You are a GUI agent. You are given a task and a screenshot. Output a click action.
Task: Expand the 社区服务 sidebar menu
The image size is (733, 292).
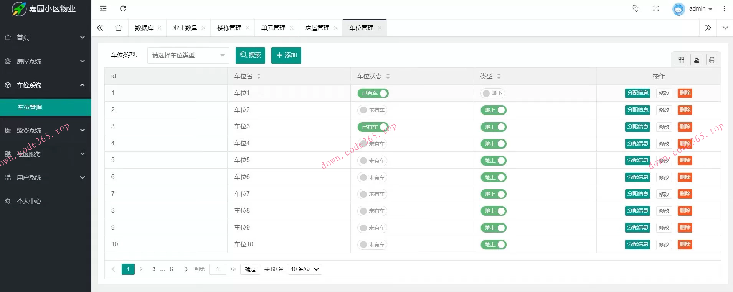(x=46, y=154)
